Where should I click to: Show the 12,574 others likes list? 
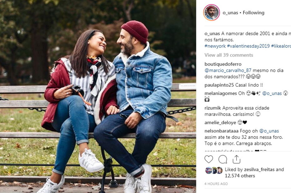[240, 176]
